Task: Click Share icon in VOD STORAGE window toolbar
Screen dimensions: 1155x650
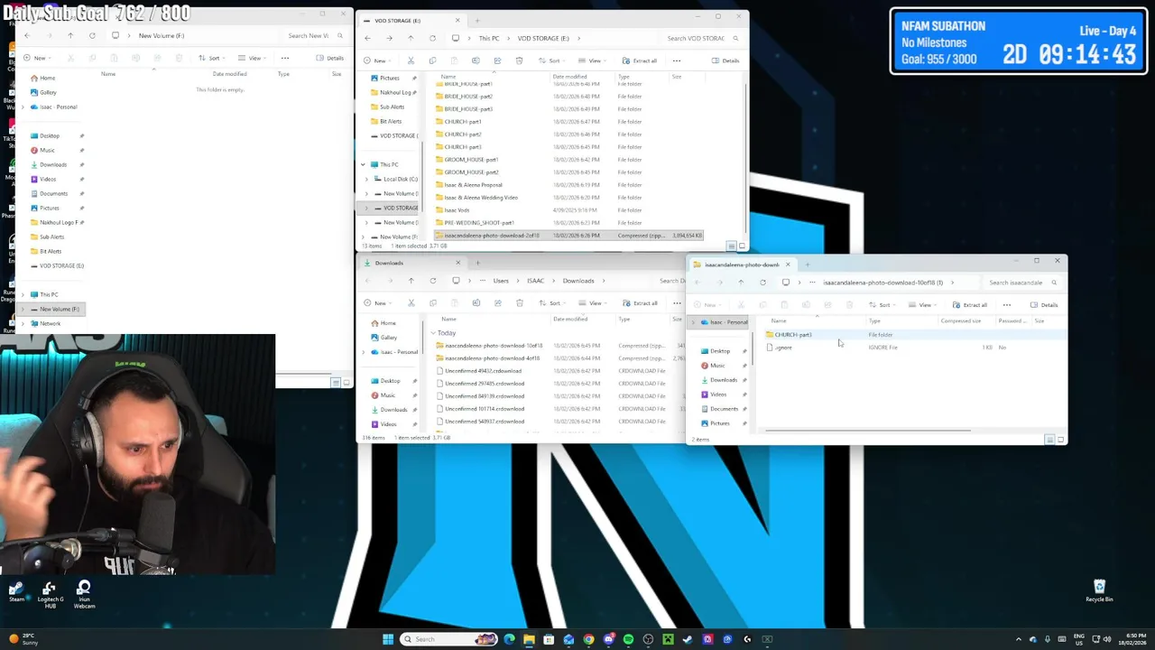Action: tap(497, 60)
